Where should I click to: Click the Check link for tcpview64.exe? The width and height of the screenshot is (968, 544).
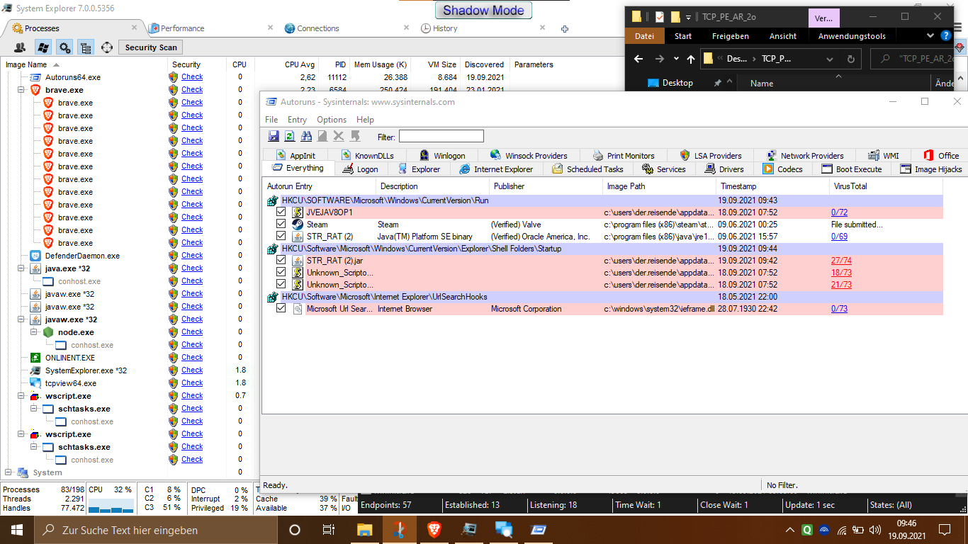tap(192, 382)
